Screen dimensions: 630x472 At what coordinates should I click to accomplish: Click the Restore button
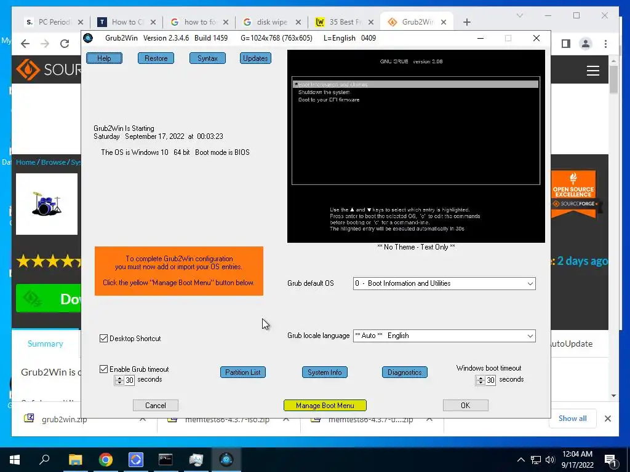point(156,58)
